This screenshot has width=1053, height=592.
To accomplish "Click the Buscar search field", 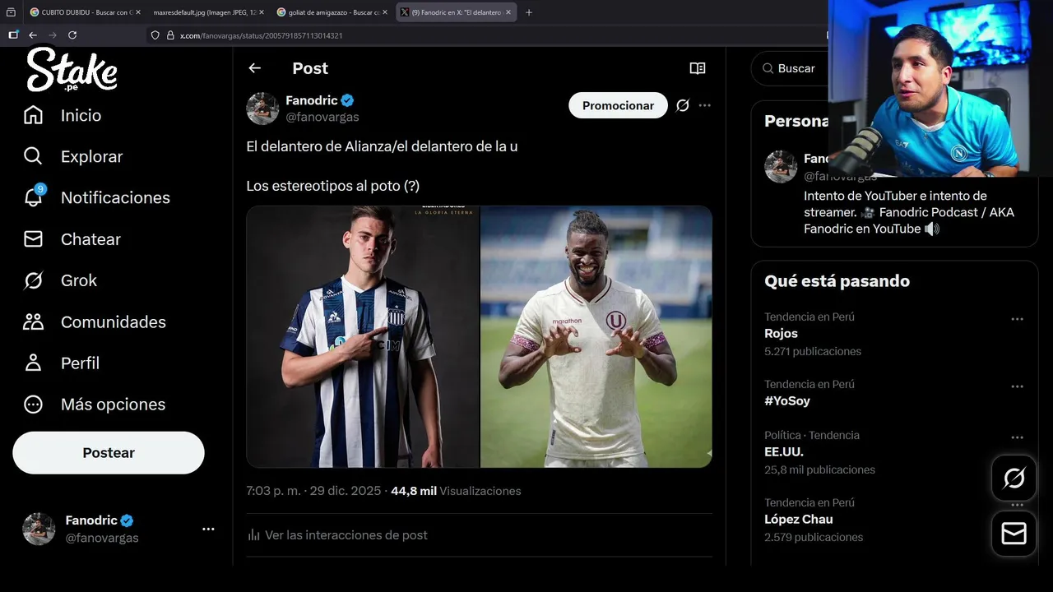I will [x=798, y=68].
